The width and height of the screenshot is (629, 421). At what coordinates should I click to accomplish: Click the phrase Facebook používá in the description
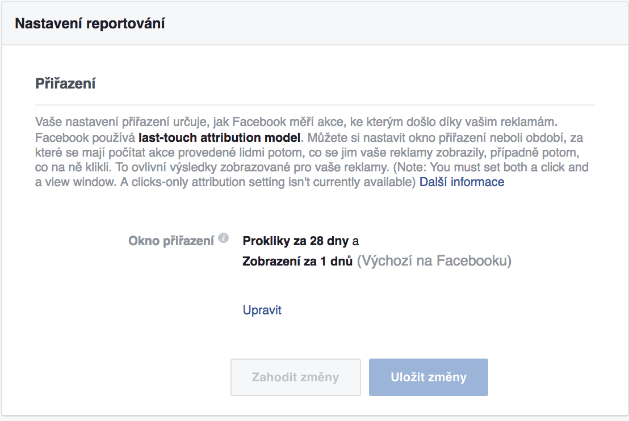[x=85, y=138]
